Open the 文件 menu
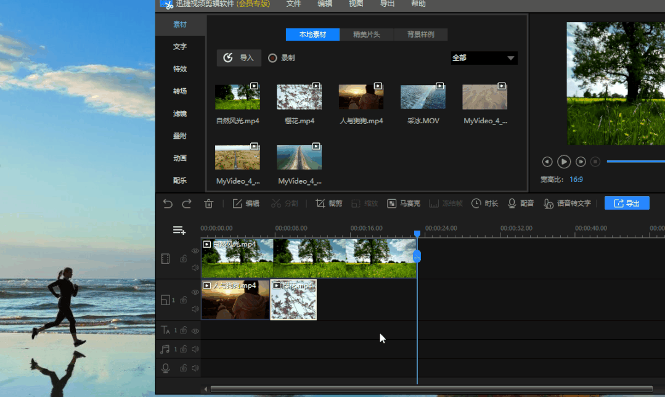 tap(294, 4)
